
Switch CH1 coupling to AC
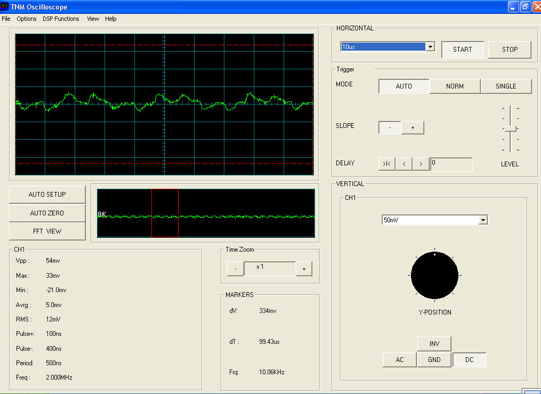[x=399, y=360]
